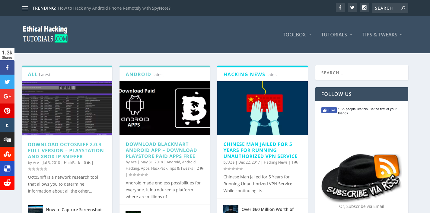
Task: Click the Facebook Like button
Action: coord(329,110)
